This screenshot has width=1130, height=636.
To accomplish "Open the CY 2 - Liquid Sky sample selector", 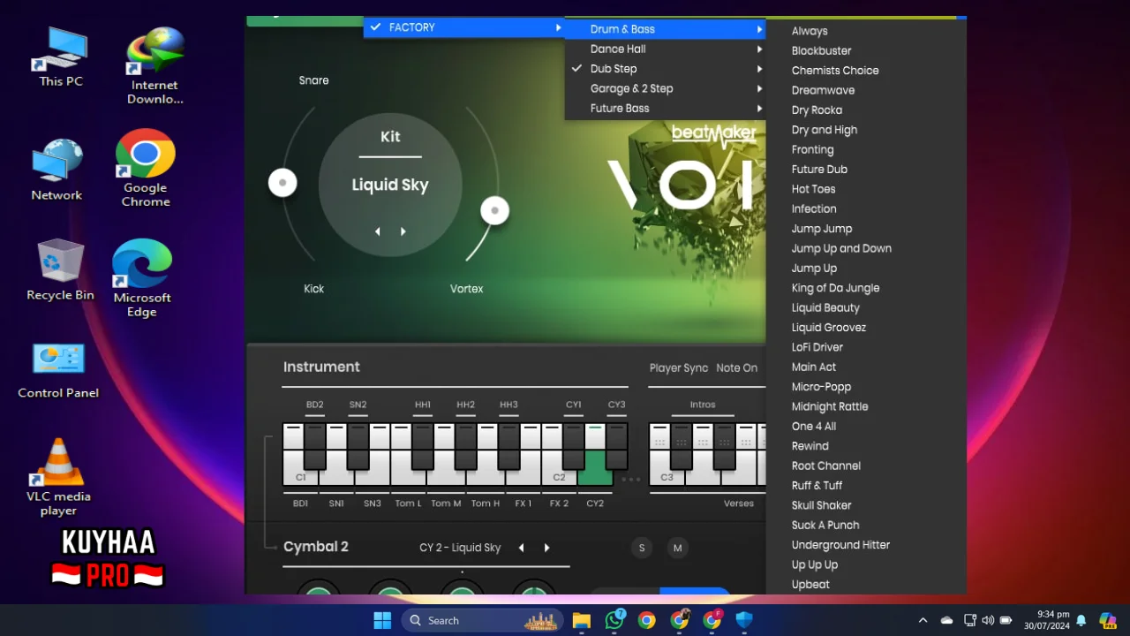I will pos(460,548).
